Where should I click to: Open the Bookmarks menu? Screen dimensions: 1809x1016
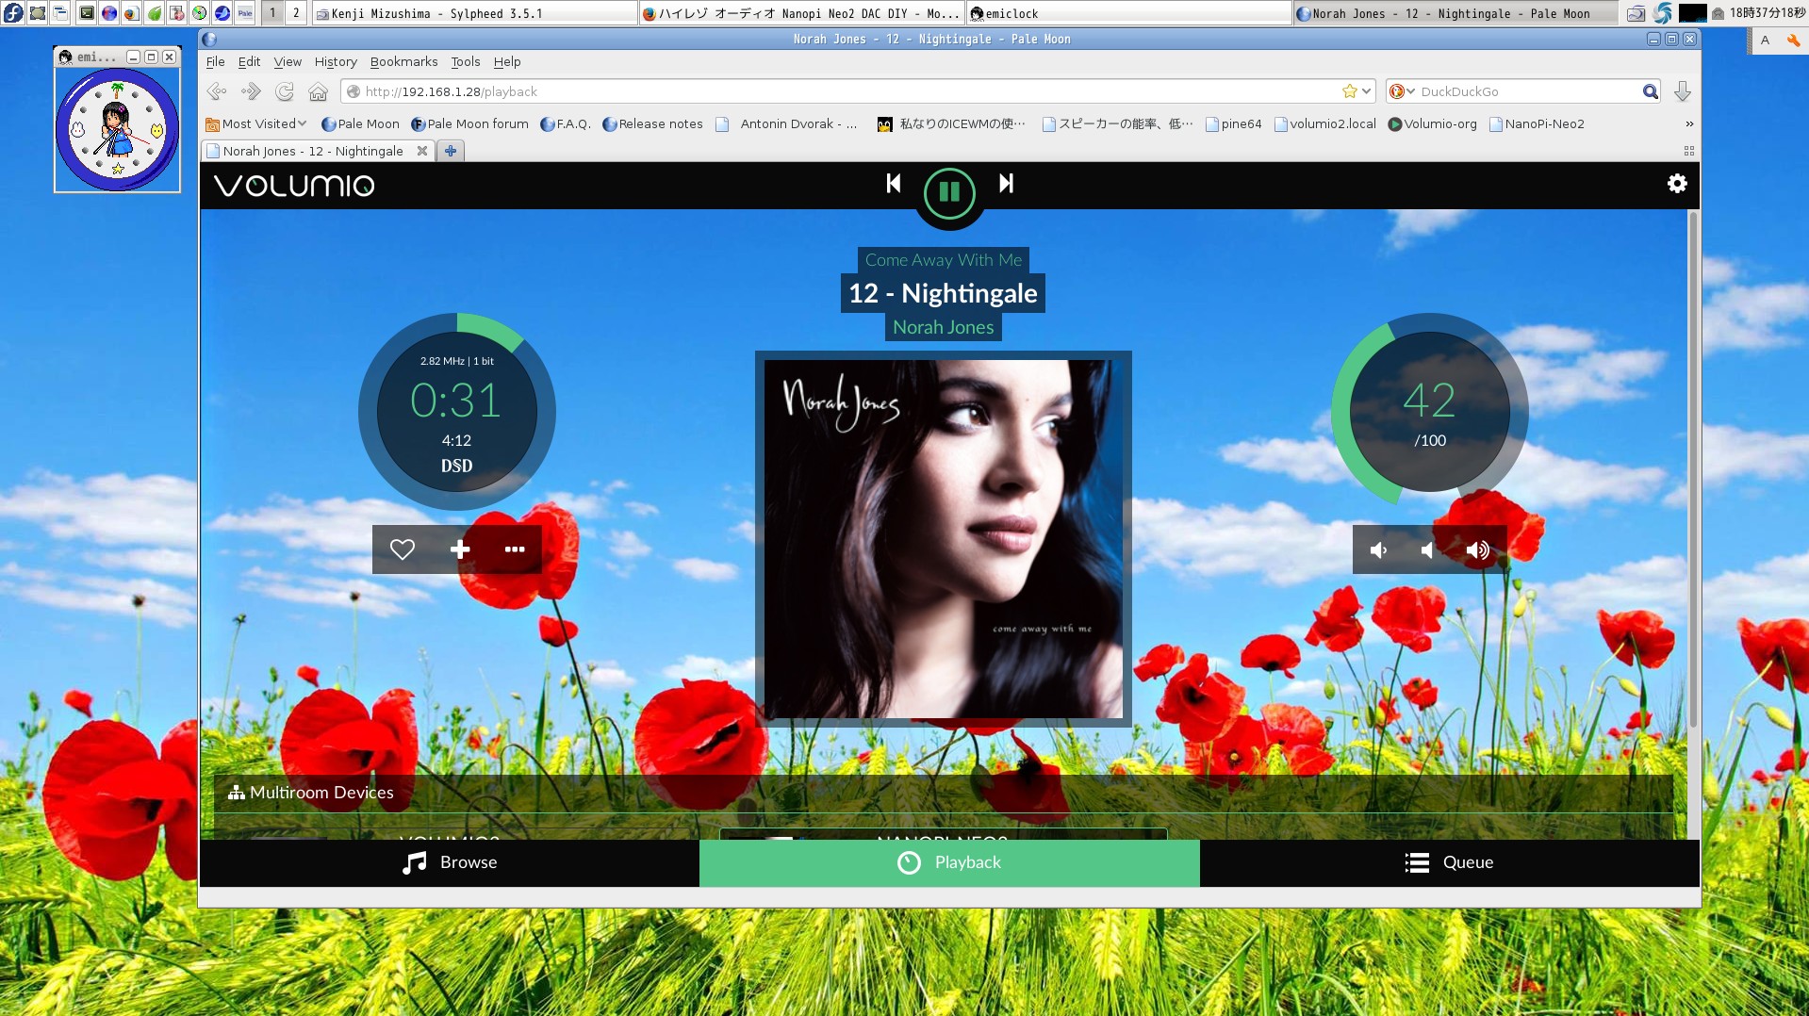403,61
